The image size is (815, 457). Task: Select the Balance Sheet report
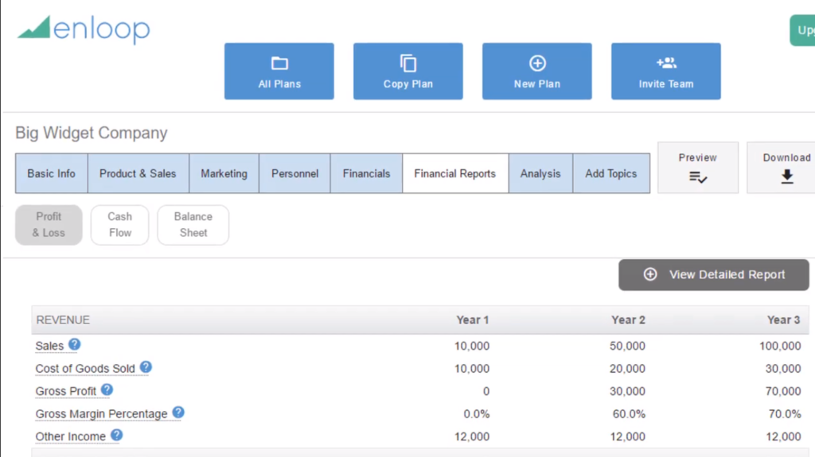coord(193,225)
